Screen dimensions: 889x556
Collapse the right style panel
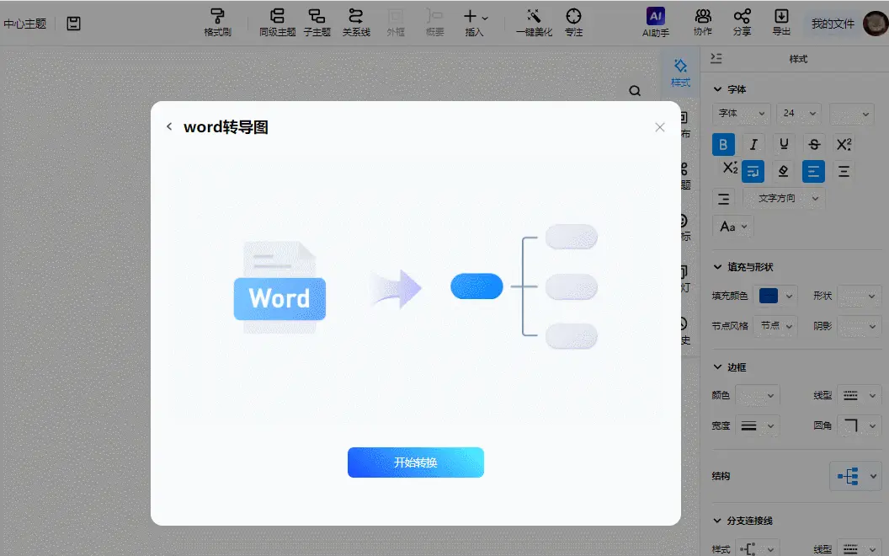tap(716, 58)
